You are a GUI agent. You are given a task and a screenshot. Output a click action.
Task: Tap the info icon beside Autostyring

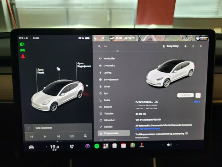[187, 133]
